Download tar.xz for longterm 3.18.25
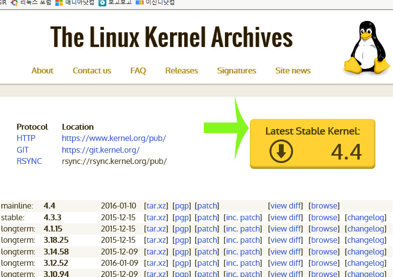This screenshot has height=277, width=393. pyautogui.click(x=156, y=240)
